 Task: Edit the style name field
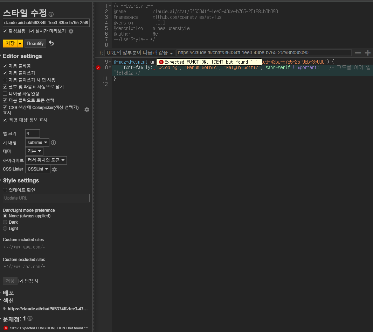click(x=46, y=23)
